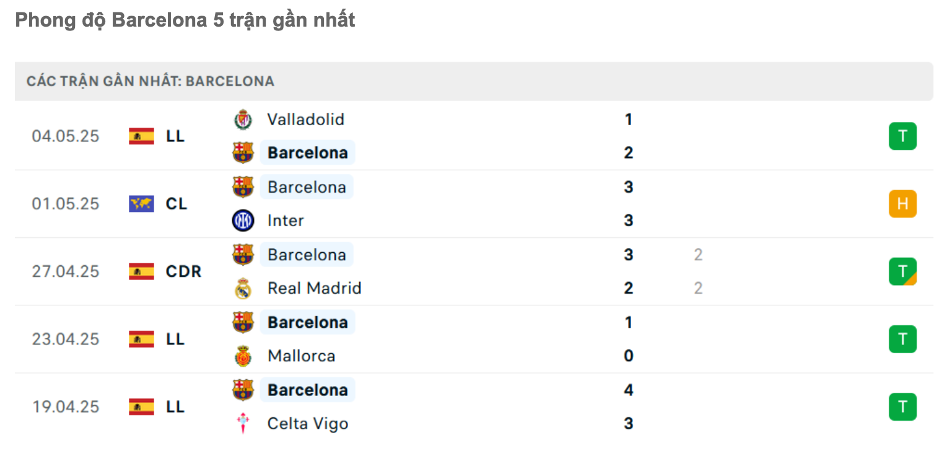The image size is (944, 456).
Task: Click the Spain flag beside CDR
Action: [x=141, y=271]
